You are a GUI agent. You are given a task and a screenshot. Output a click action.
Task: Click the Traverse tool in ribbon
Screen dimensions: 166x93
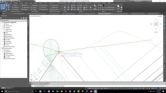pyautogui.click(x=16, y=9)
